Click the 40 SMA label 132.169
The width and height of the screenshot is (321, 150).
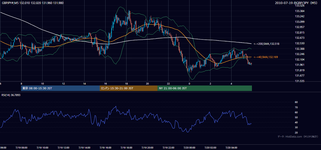point(266,57)
